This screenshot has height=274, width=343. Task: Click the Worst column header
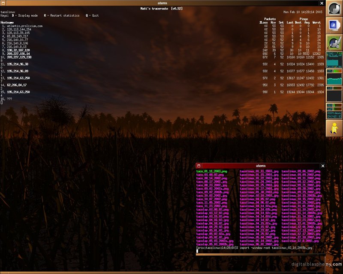(x=316, y=23)
